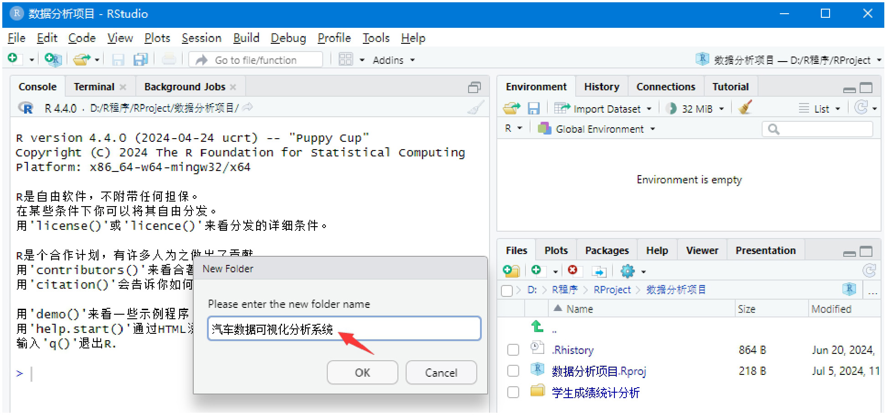Click the Rename icon in Files toolbar
Screen dimensions: 887x415
click(599, 271)
